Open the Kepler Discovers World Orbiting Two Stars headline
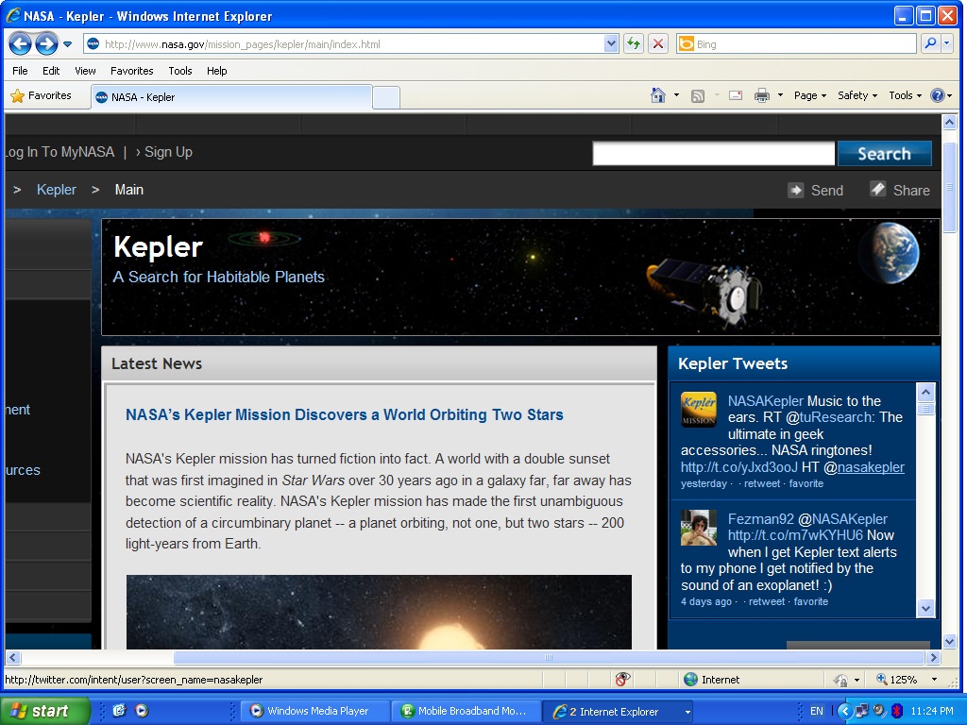967x725 pixels. point(345,415)
